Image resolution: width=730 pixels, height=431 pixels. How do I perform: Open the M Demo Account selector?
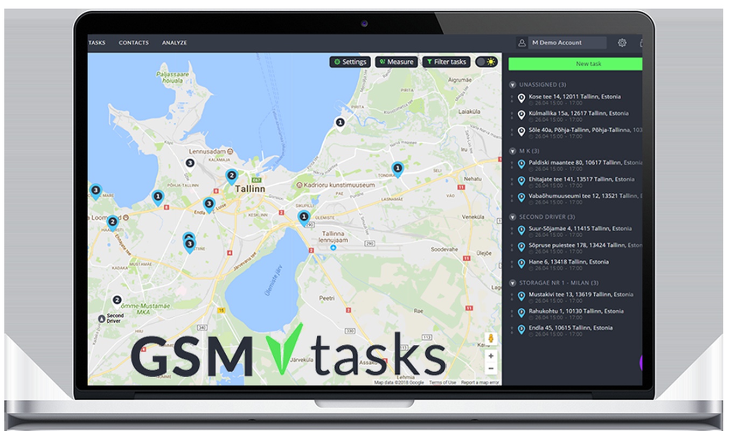(567, 43)
